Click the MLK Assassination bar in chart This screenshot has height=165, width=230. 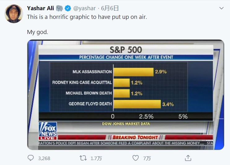point(134,72)
